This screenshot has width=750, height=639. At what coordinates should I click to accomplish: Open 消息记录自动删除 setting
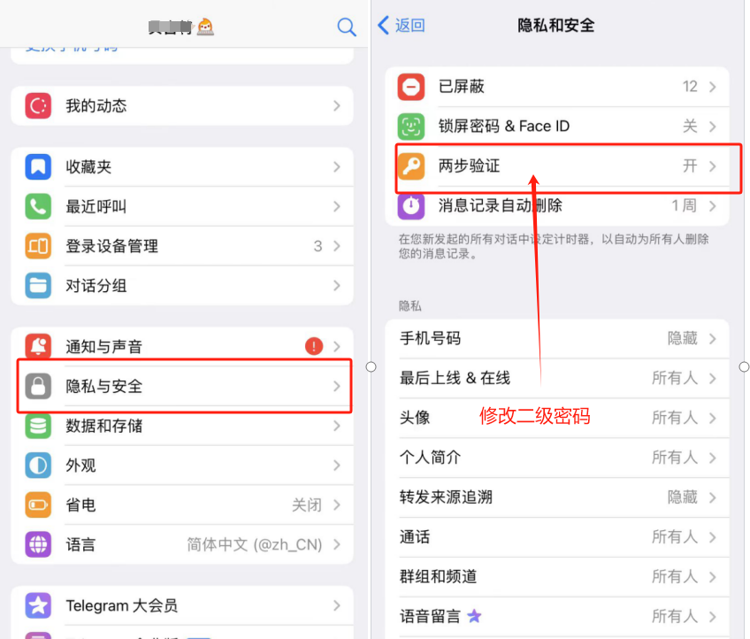pos(557,206)
